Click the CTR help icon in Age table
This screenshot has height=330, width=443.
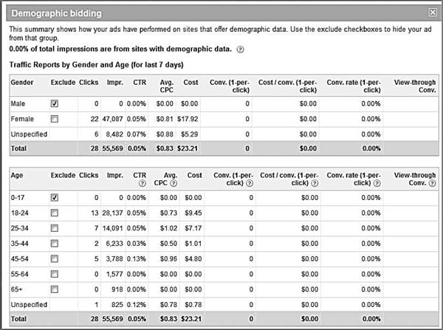142,183
